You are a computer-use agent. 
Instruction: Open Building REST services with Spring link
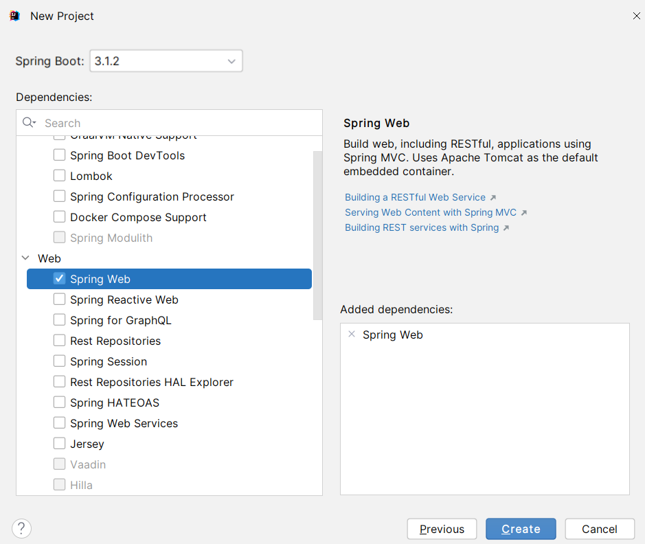point(422,228)
